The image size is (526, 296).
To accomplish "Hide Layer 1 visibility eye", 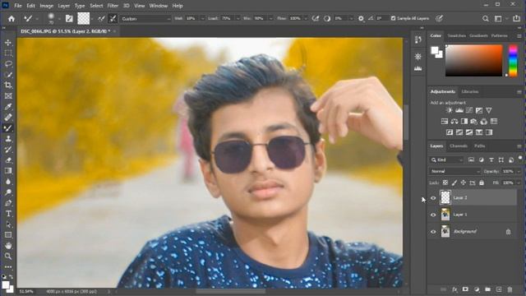I will [433, 215].
